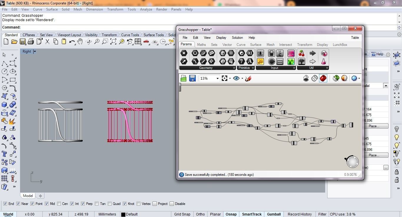Open the Grasshopper zoom percentage dropdown
This screenshot has width=402, height=217.
pos(217,79)
